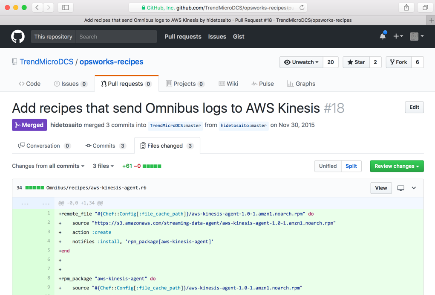Open a new Safari tab with the plus
435x295 pixels.
tap(431, 20)
